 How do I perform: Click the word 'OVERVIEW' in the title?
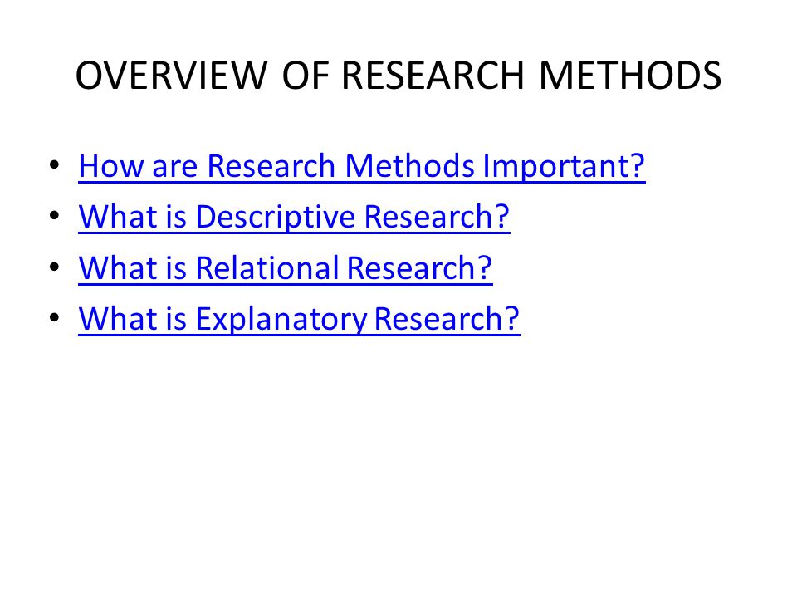(x=171, y=76)
